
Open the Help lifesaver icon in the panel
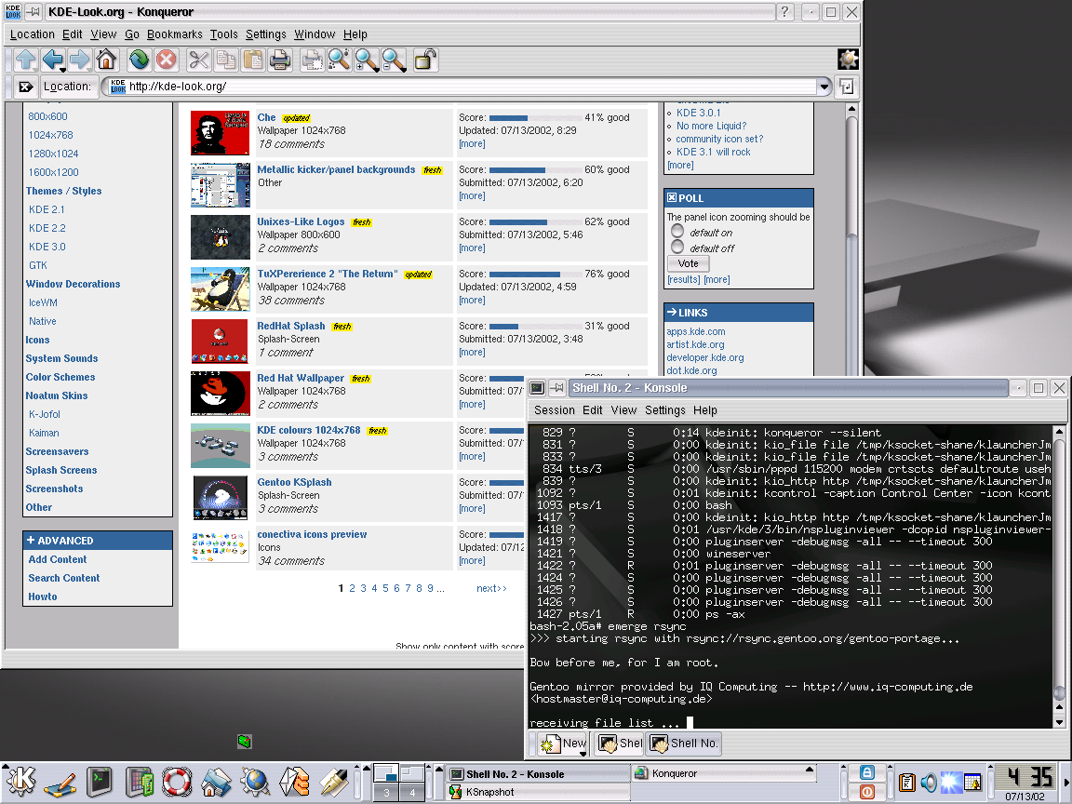pyautogui.click(x=177, y=782)
